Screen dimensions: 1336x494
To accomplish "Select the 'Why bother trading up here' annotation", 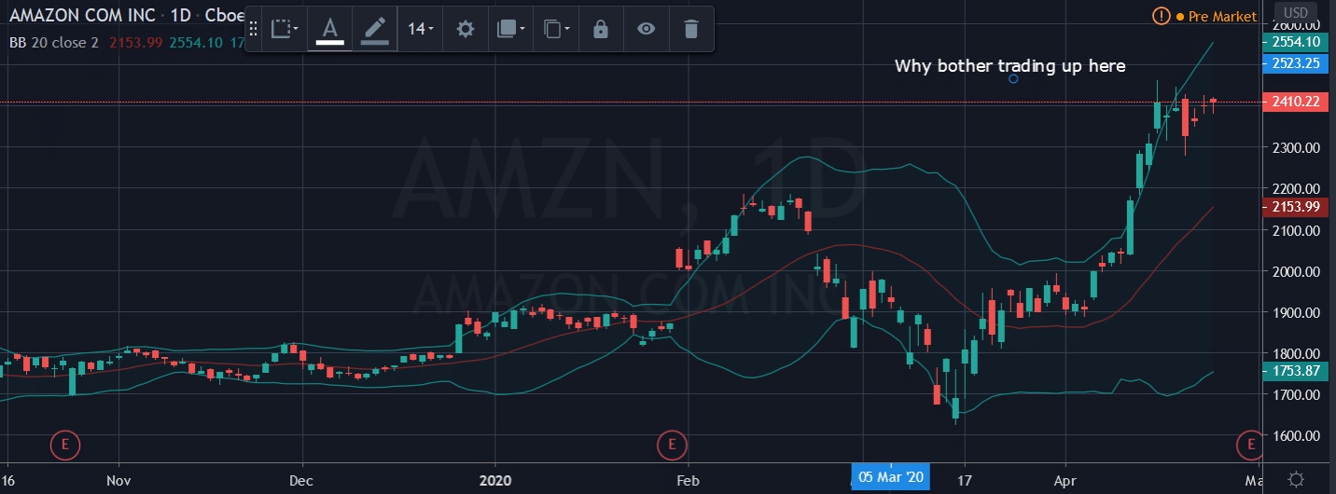I will click(1010, 65).
